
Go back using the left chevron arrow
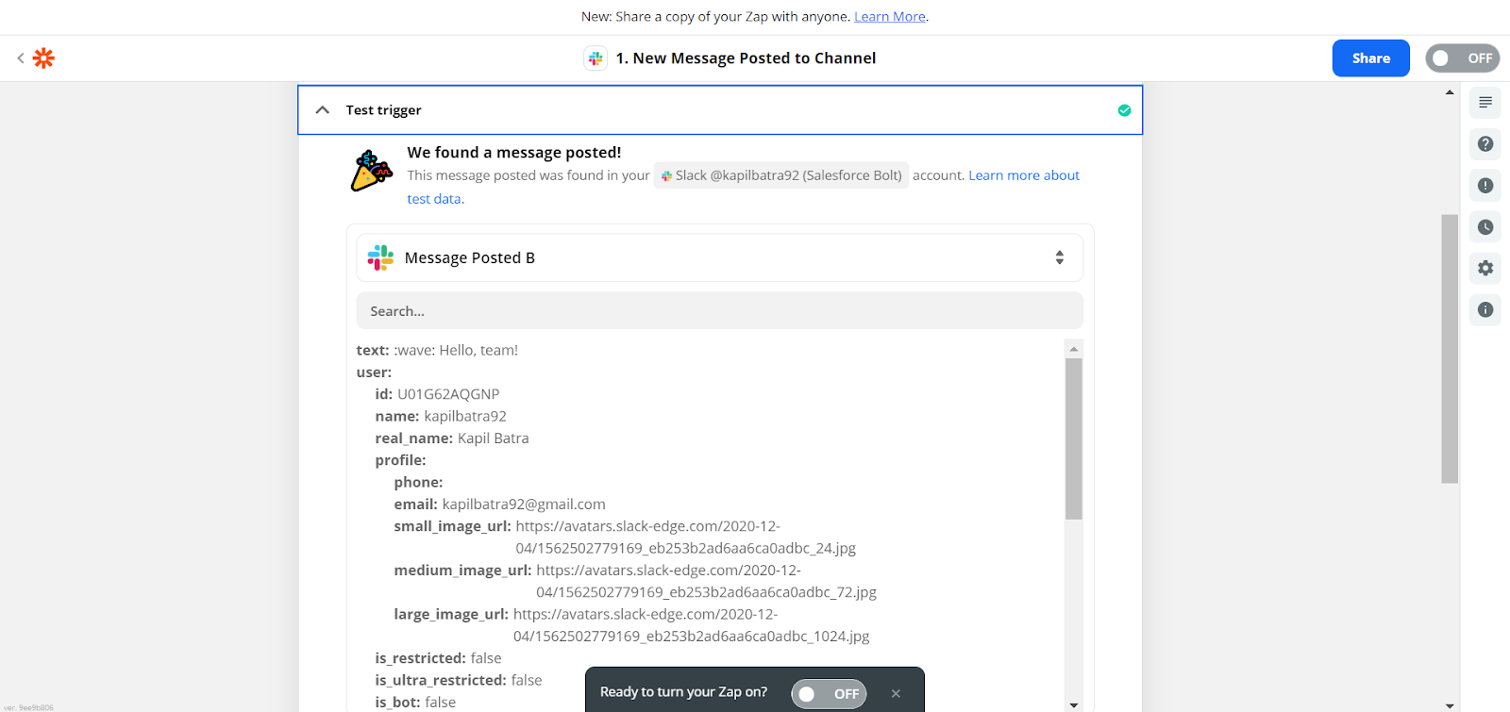tap(21, 58)
